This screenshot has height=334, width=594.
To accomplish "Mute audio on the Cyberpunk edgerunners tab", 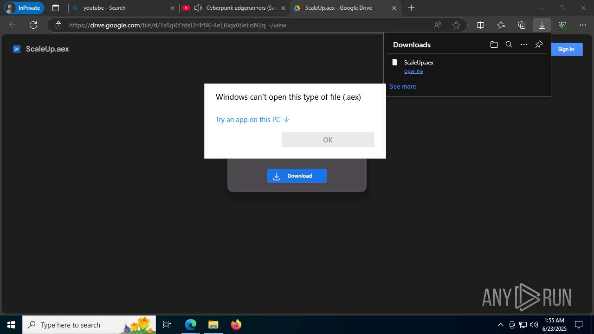I will point(198,8).
